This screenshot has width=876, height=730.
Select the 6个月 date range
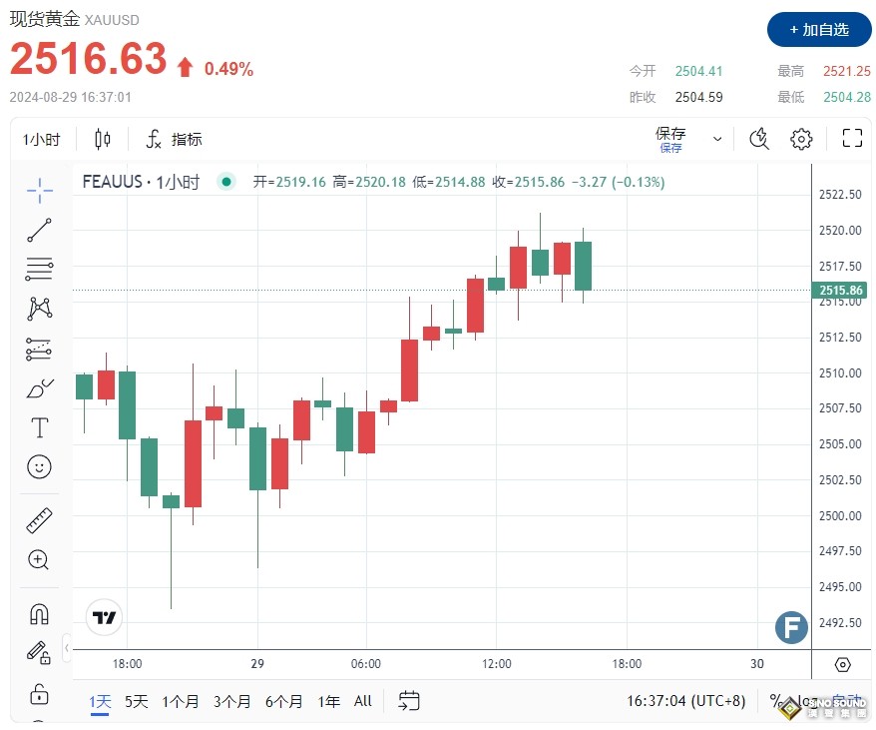(x=283, y=701)
